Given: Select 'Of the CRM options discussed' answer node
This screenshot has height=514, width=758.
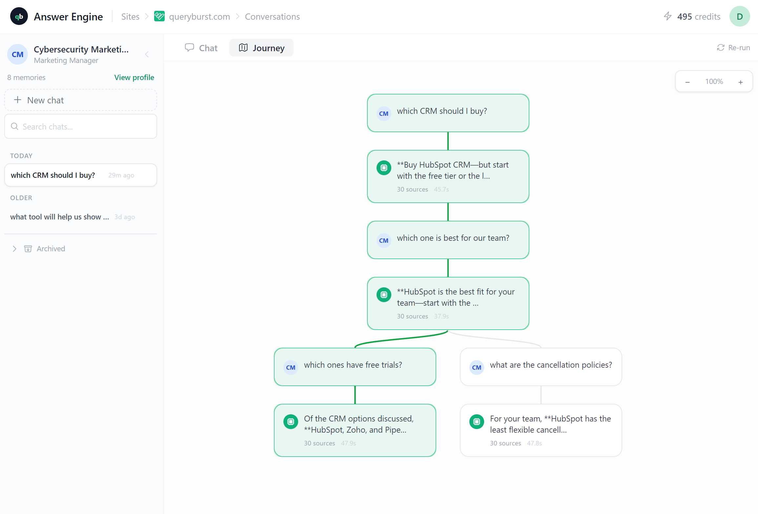Looking at the screenshot, I should (x=355, y=430).
